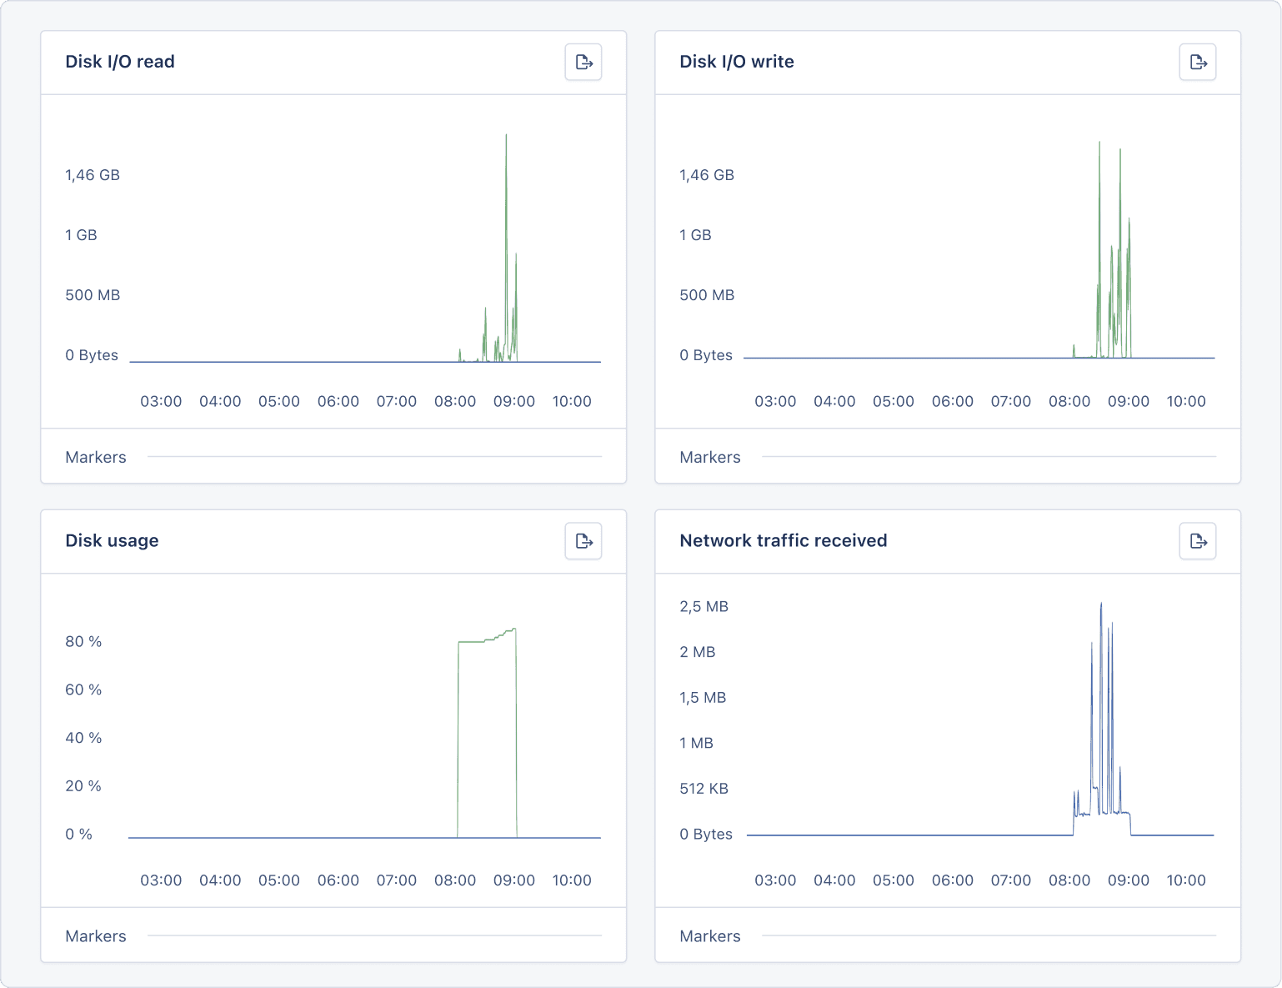Click Markers label under Disk I/O read

pyautogui.click(x=96, y=457)
